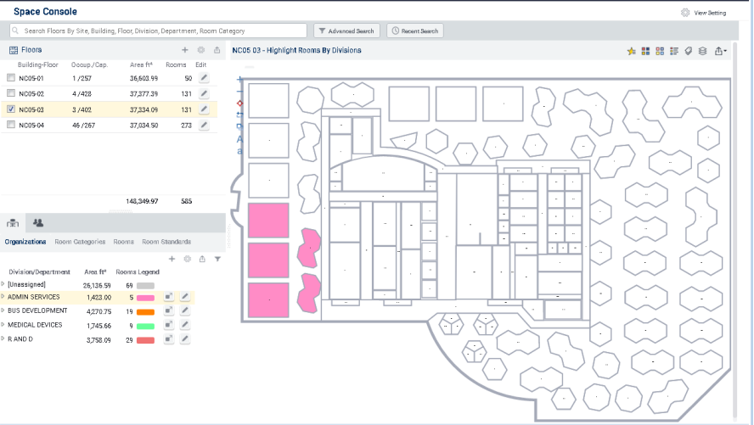The image size is (754, 425).
Task: Expand the MEDICAL DEVICES division row
Action: click(3, 325)
